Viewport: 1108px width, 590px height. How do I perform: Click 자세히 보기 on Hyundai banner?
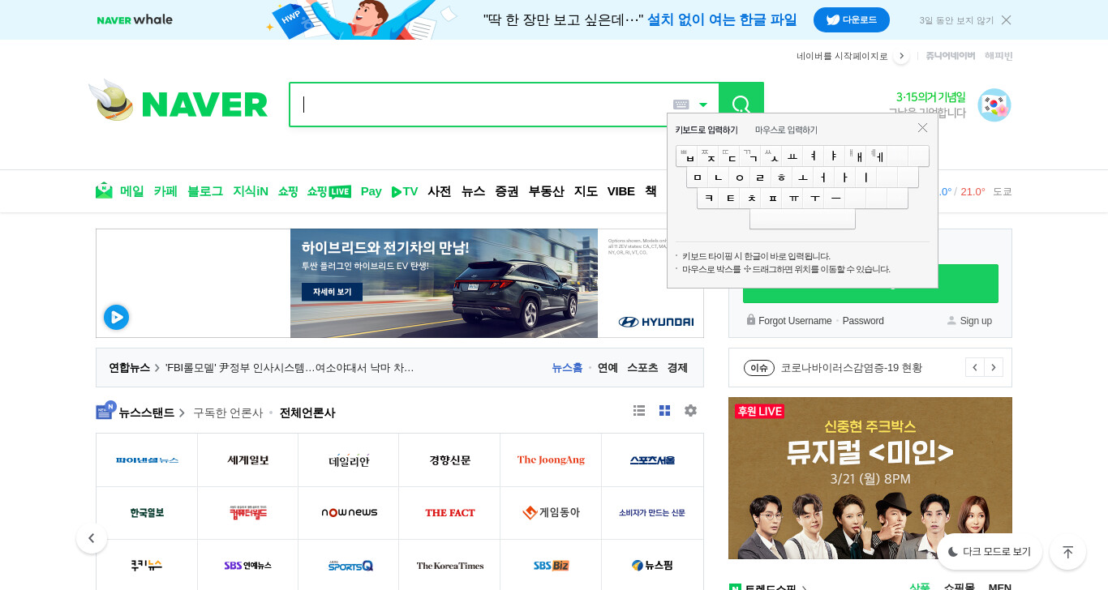pyautogui.click(x=333, y=292)
